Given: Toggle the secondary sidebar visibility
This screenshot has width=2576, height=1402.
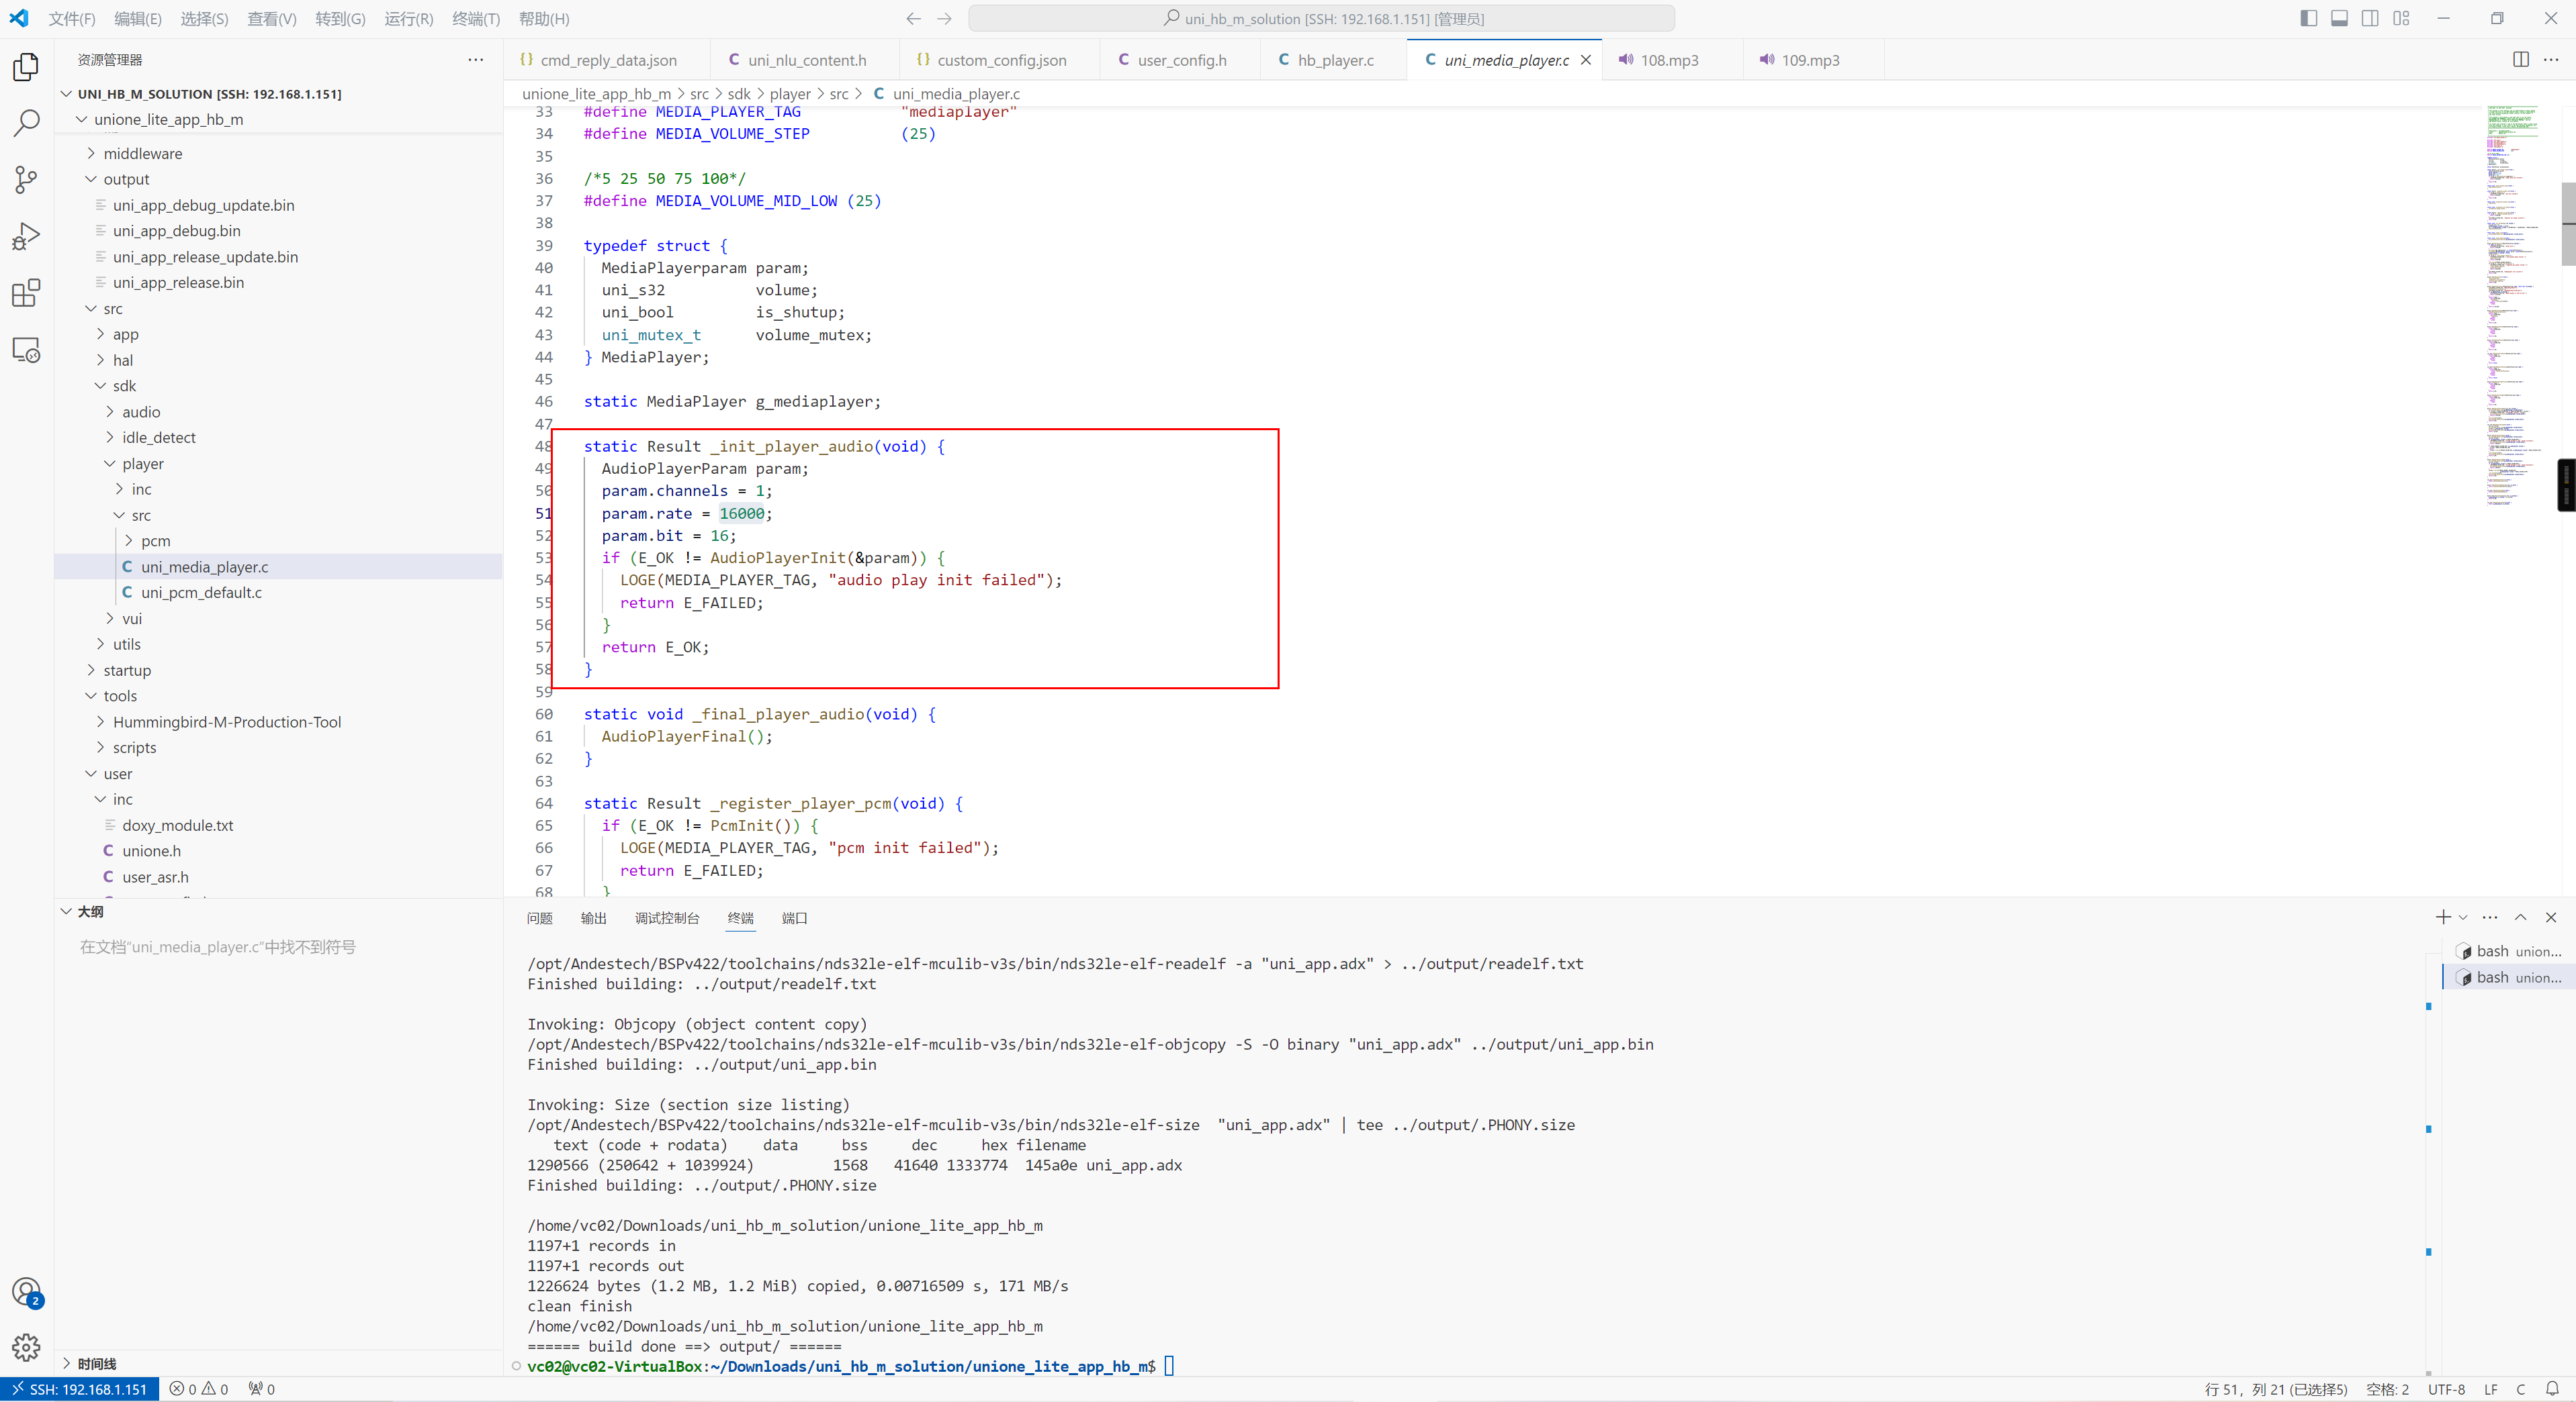Looking at the screenshot, I should [2370, 19].
